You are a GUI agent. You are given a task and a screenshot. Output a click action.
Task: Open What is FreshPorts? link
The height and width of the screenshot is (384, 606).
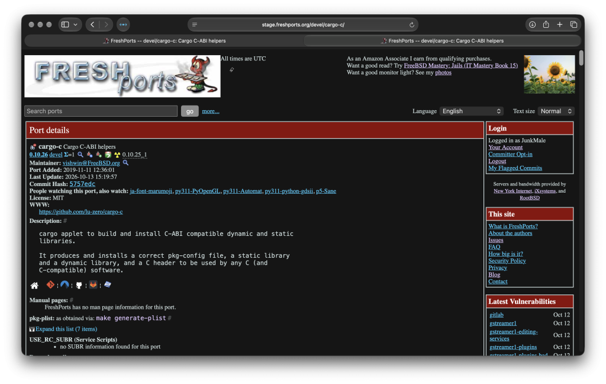513,226
